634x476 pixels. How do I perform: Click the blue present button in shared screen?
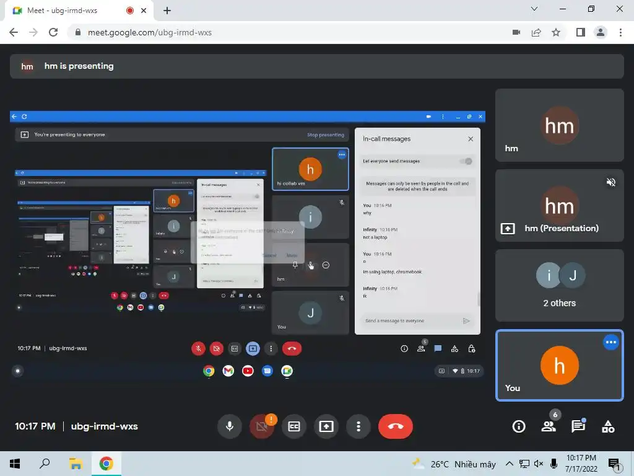point(253,348)
